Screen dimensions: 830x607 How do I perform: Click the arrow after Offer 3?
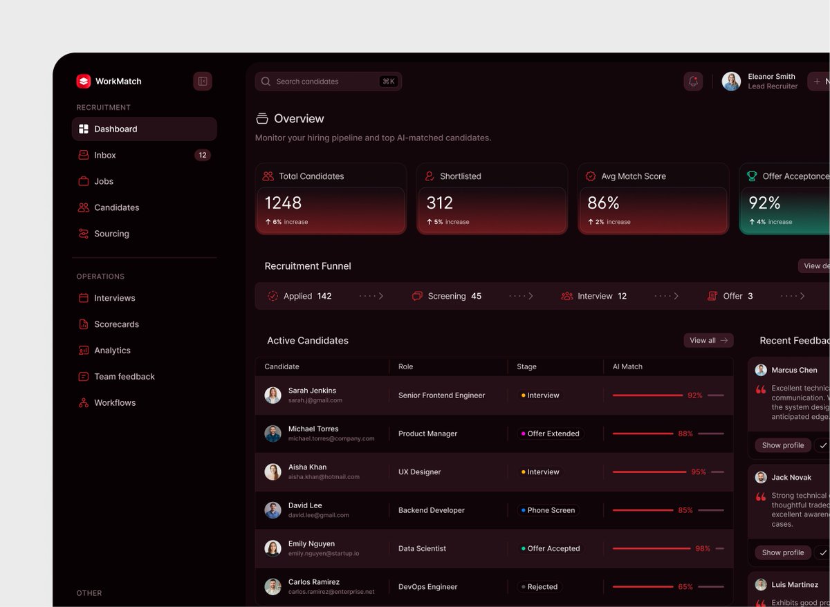pos(793,296)
